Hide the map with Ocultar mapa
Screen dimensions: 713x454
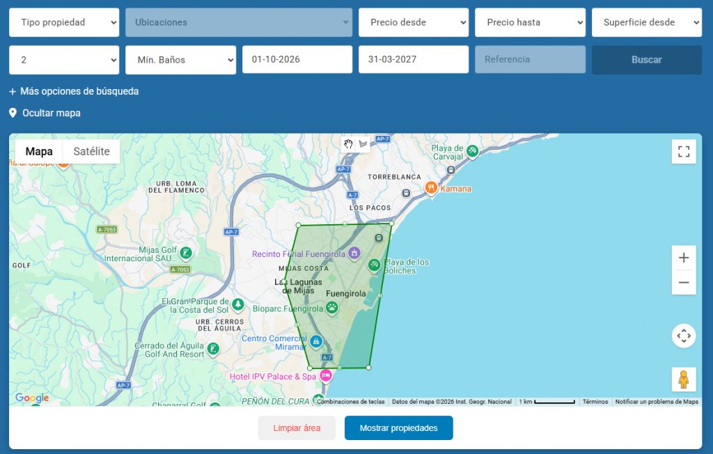click(51, 113)
